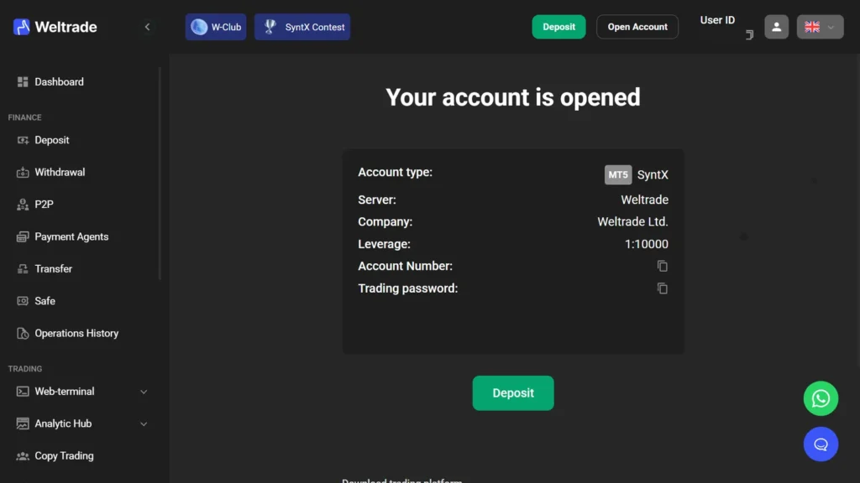Open the W-Club page
Image resolution: width=860 pixels, height=483 pixels.
(216, 27)
